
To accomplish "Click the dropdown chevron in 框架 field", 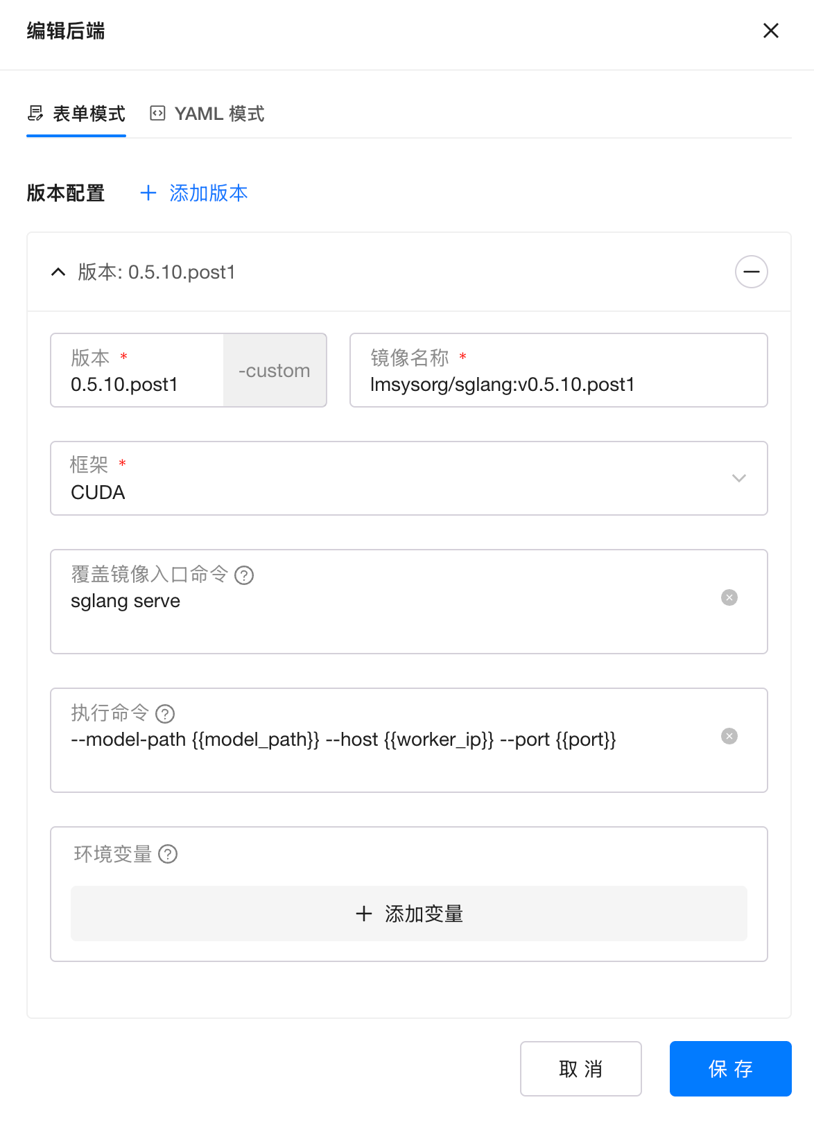I will click(738, 478).
